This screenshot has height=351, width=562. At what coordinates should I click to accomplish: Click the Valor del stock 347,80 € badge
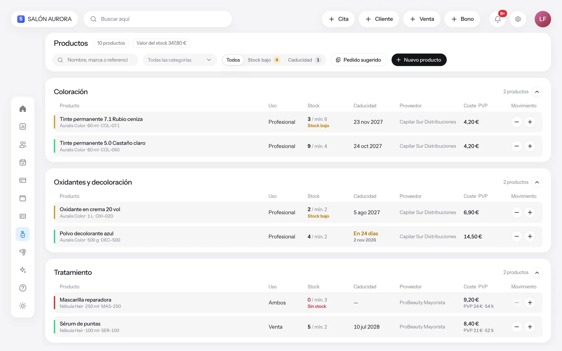pos(161,43)
